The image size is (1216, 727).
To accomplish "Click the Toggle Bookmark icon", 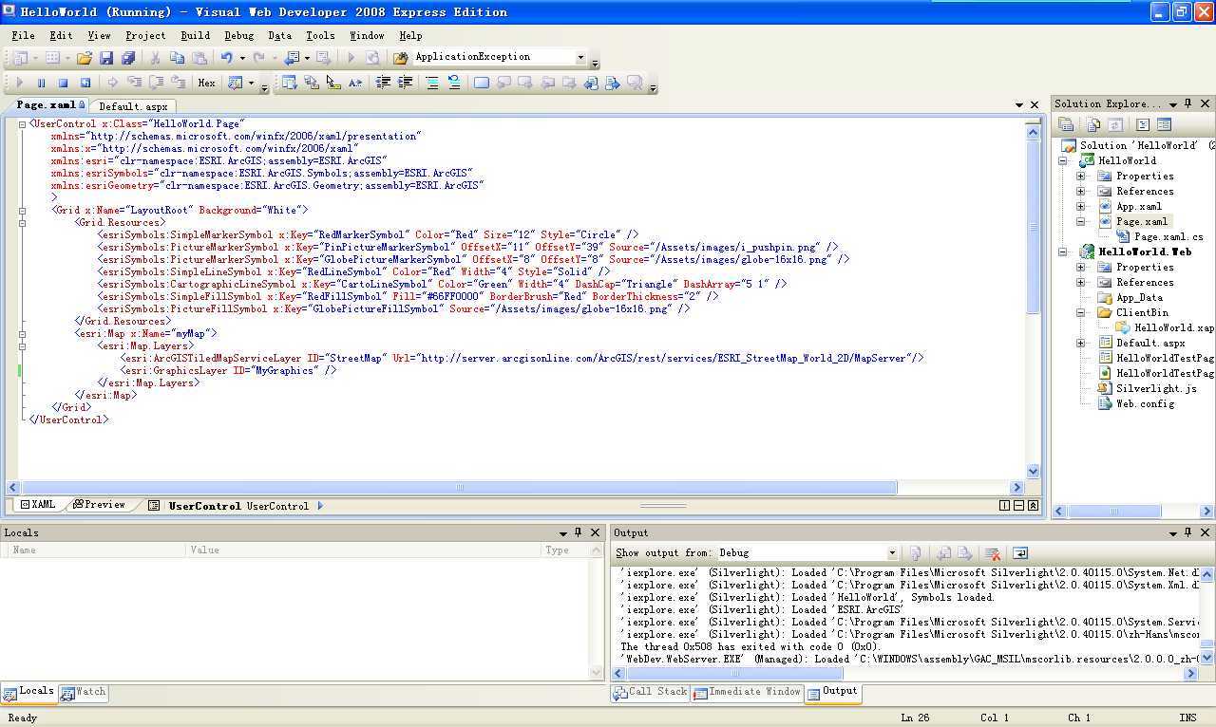I will [x=482, y=84].
